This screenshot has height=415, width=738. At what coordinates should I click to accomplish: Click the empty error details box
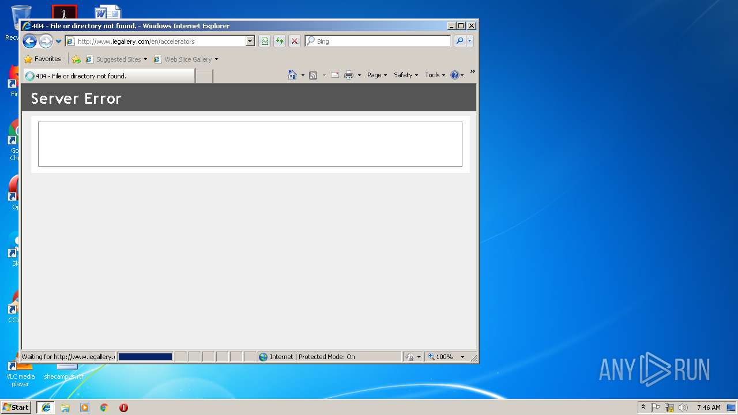point(250,144)
